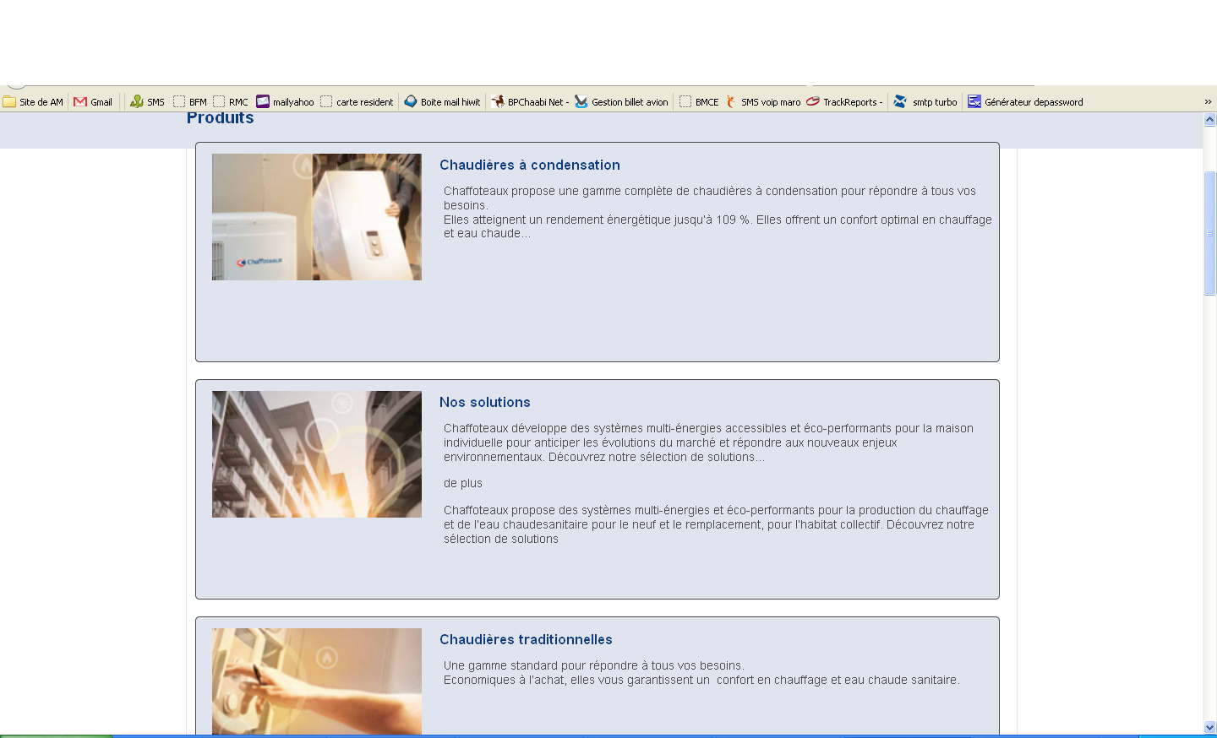Open the SMS voip maro bookmark
The image size is (1217, 738).
point(763,102)
